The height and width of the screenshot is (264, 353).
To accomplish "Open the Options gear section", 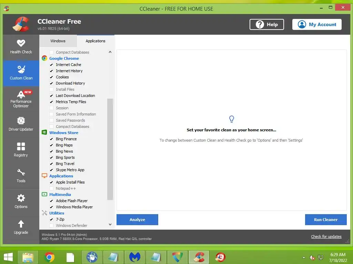I will point(21,202).
